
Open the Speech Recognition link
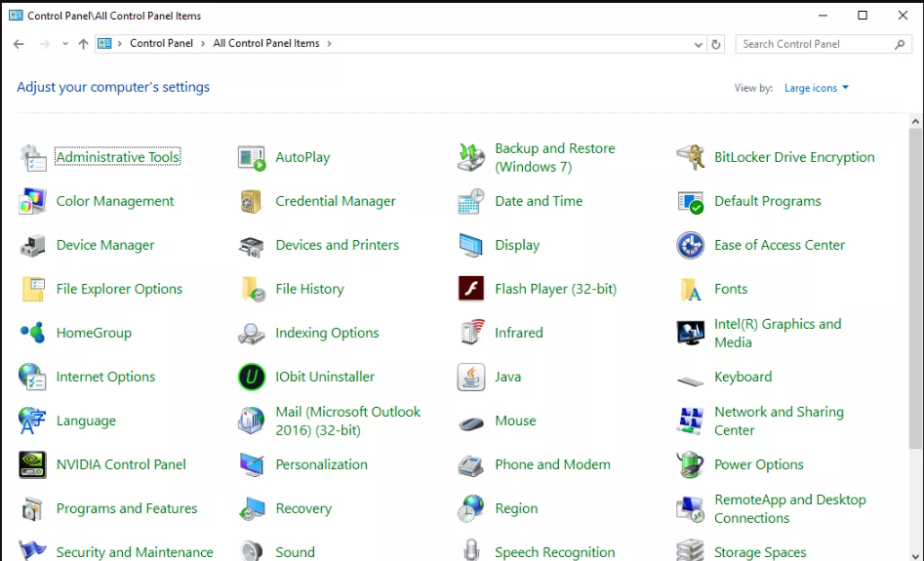(x=554, y=552)
